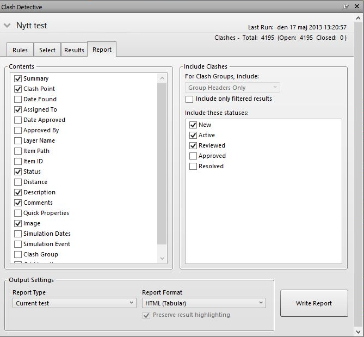The image size is (364, 337).
Task: Click the panel scroll-up arrow at right edge
Action: [x=358, y=18]
